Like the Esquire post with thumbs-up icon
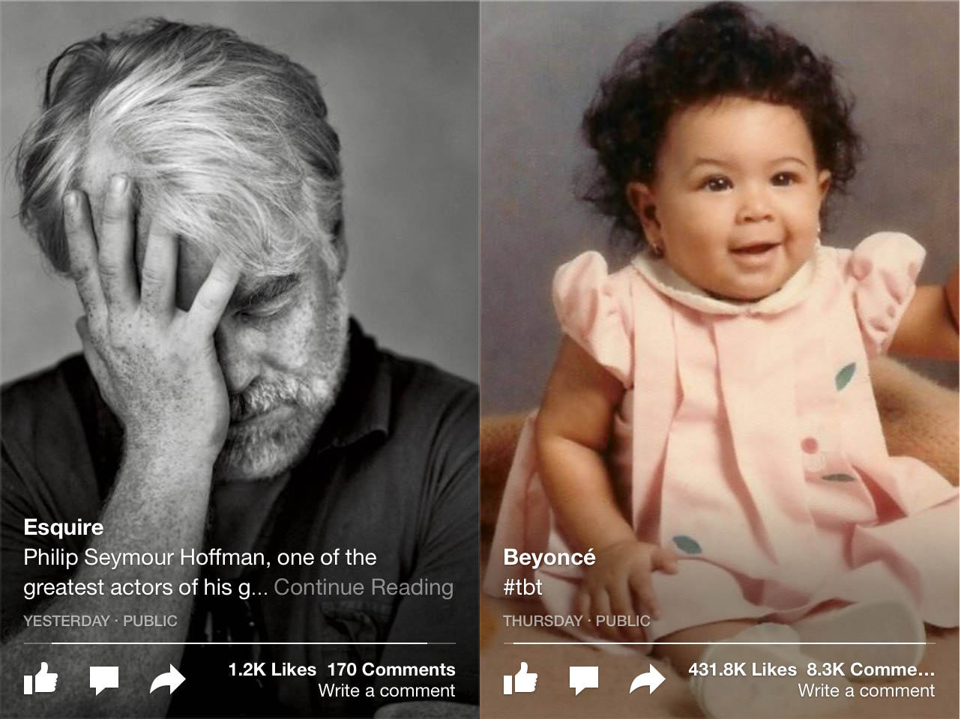 click(x=40, y=679)
